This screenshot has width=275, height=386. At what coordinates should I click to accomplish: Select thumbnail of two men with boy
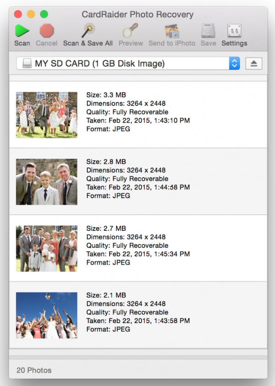pos(47,182)
